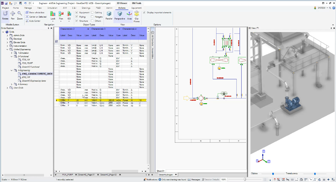Screen dimensions: 336x182
Task: Click Auto Center in Navigation
Action: click(x=33, y=21)
